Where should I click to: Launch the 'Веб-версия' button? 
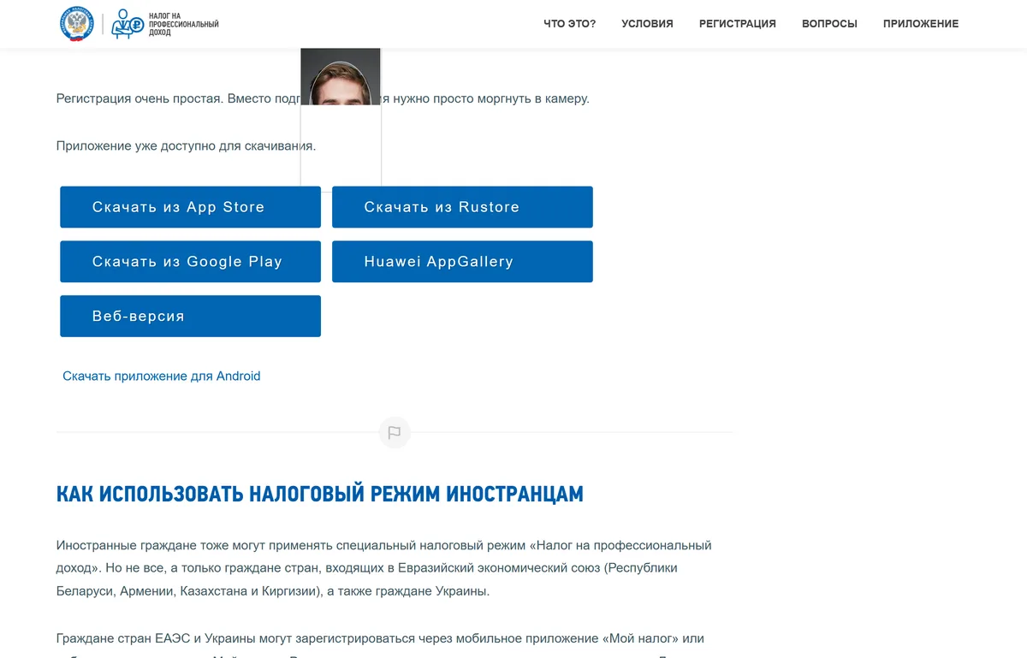click(190, 317)
